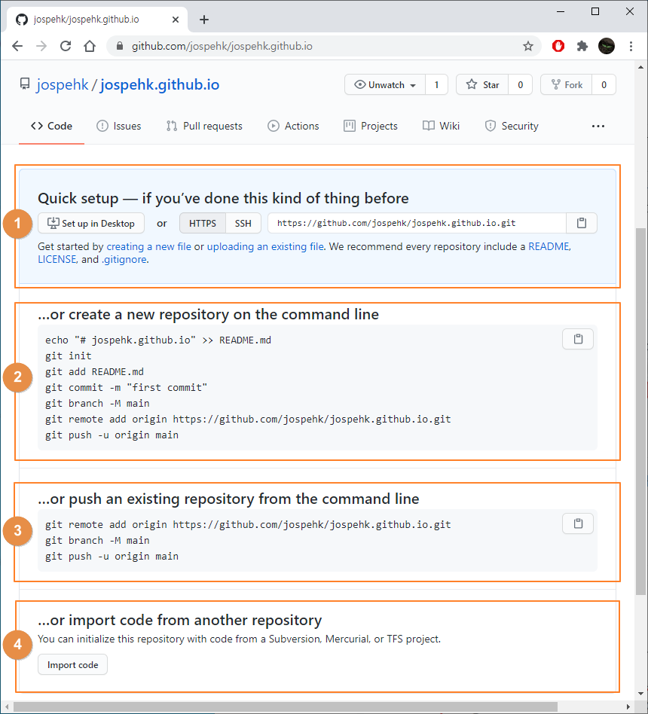Click the 'git add README.md' line
Viewport: 648px width, 714px height.
point(94,372)
